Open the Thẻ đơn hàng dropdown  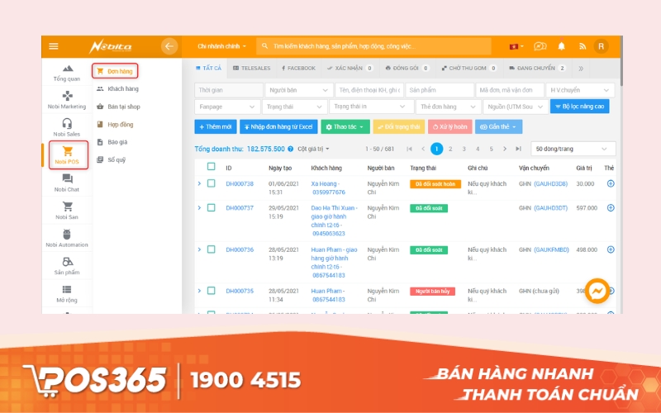tap(448, 107)
